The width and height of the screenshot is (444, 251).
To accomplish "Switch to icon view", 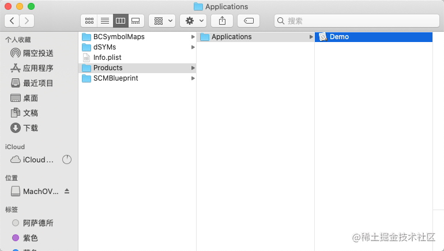I will pos(89,21).
